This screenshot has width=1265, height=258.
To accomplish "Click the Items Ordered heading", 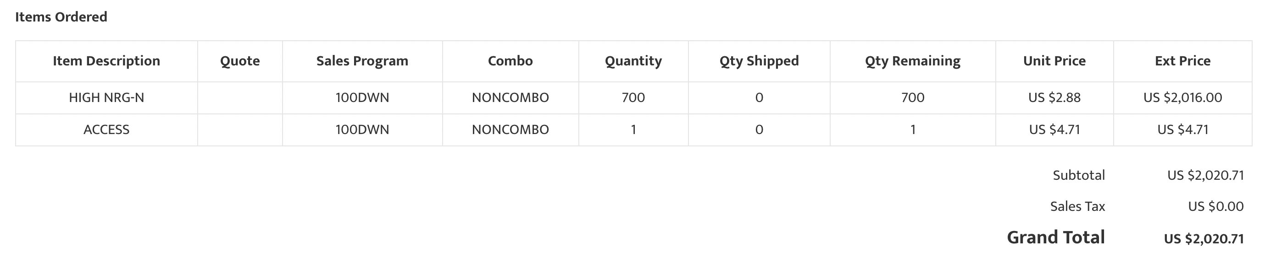I will 61,17.
